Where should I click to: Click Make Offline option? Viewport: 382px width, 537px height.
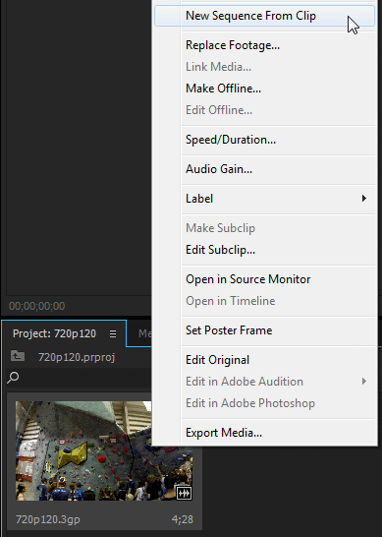click(x=223, y=89)
